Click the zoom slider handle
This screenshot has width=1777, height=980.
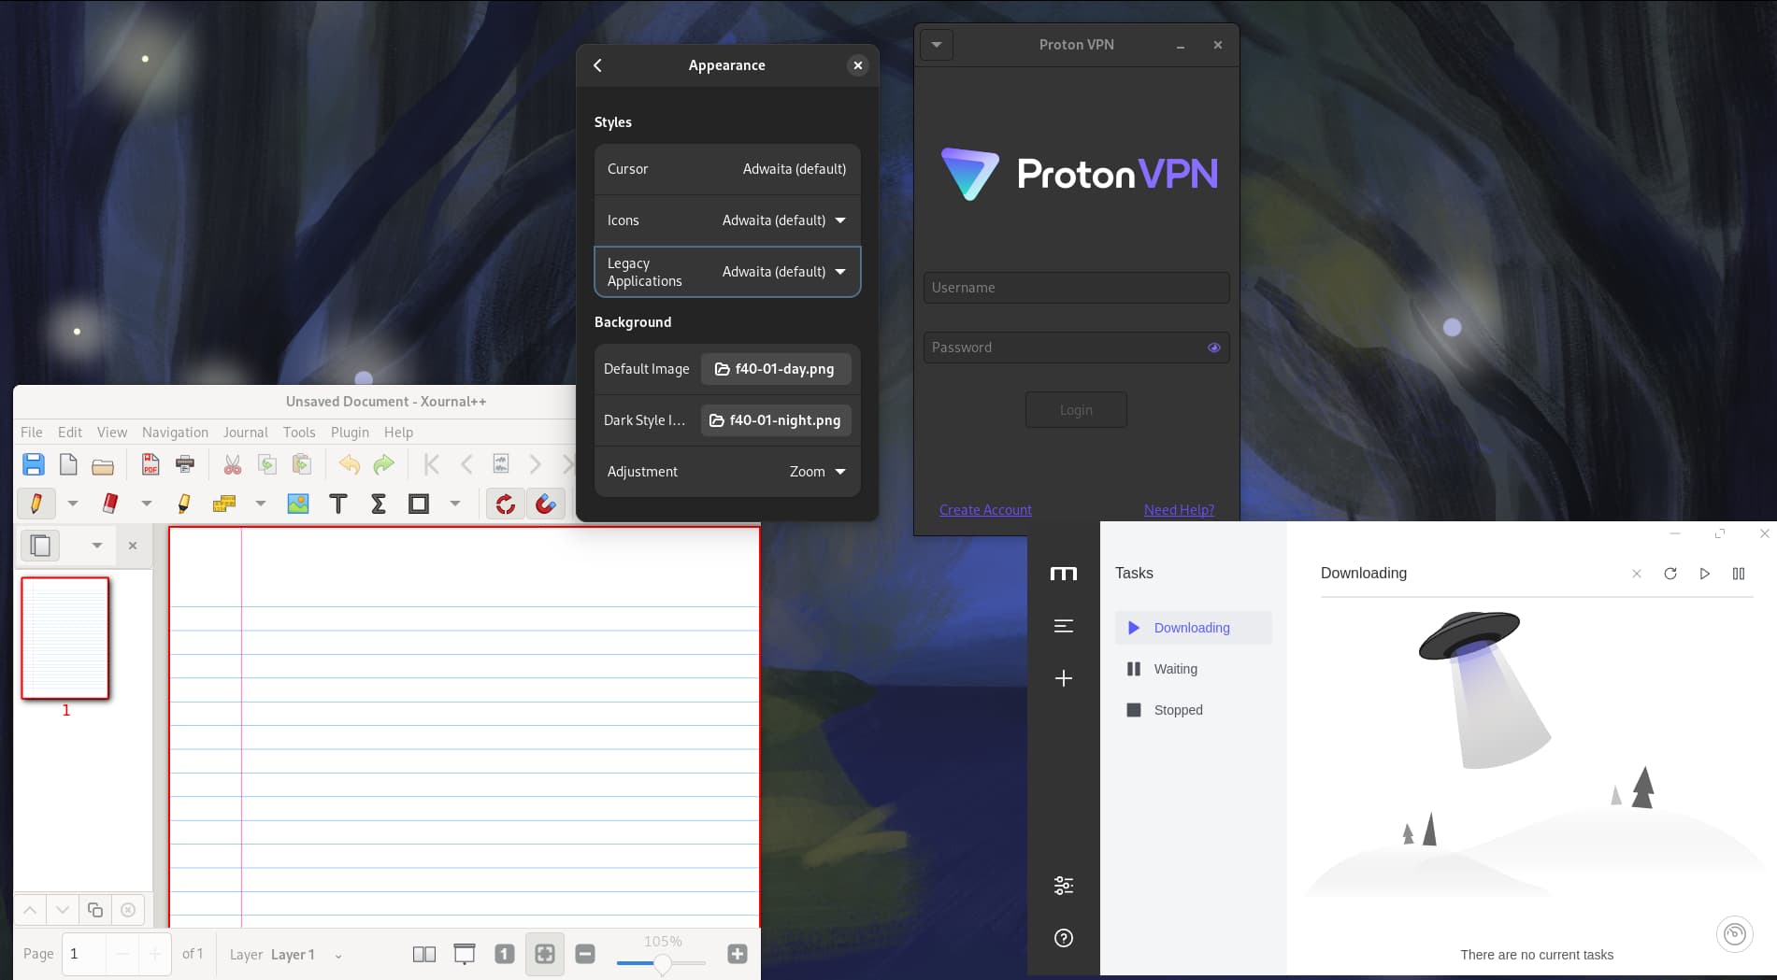[662, 963]
